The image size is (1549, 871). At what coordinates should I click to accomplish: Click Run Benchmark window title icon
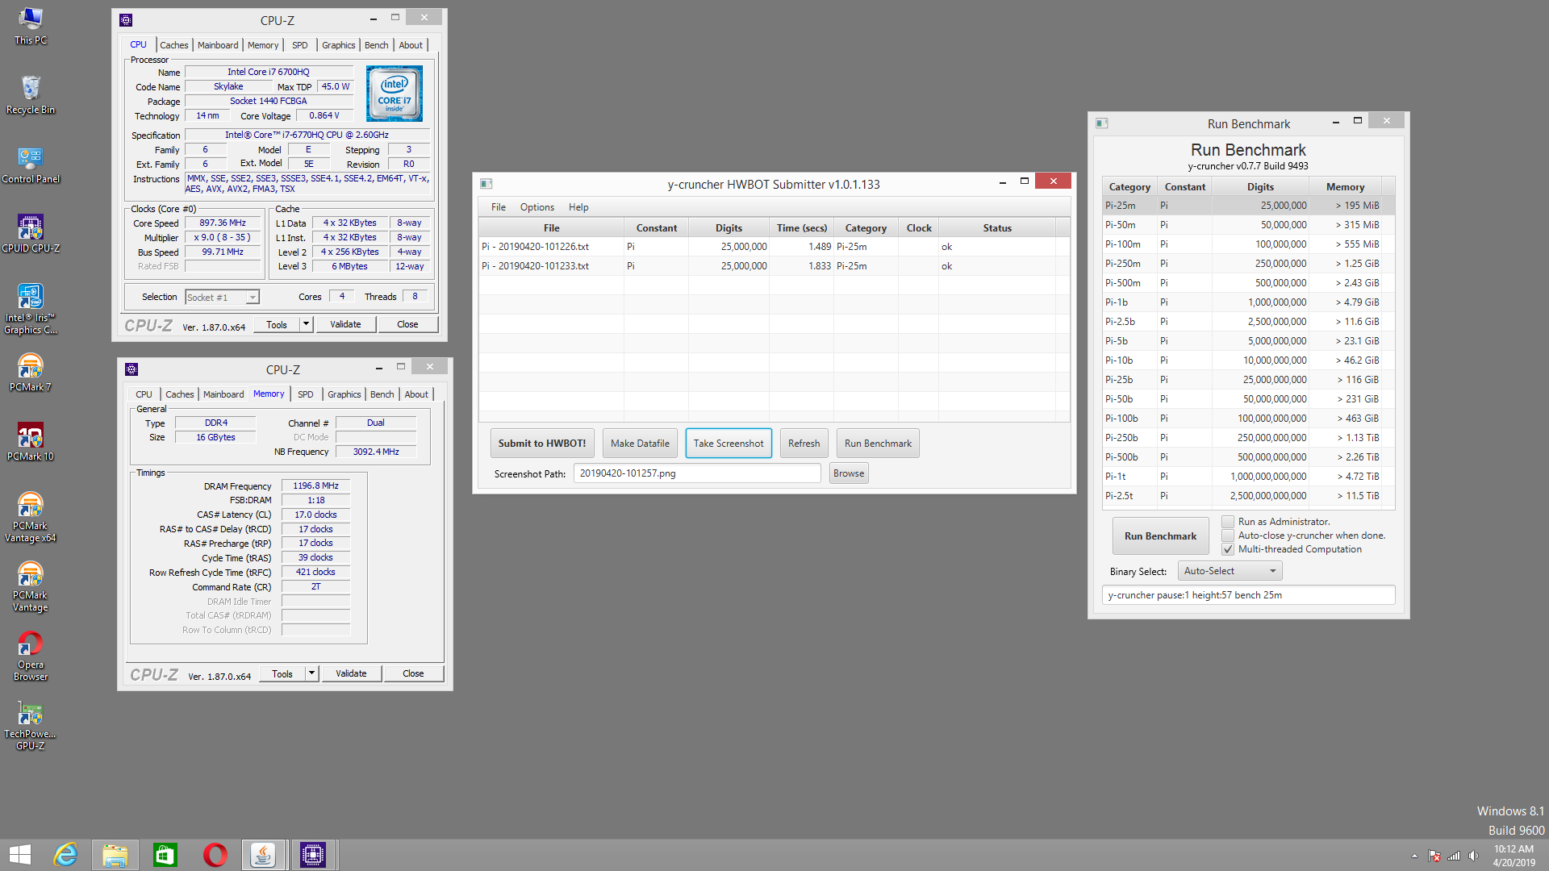(1102, 123)
